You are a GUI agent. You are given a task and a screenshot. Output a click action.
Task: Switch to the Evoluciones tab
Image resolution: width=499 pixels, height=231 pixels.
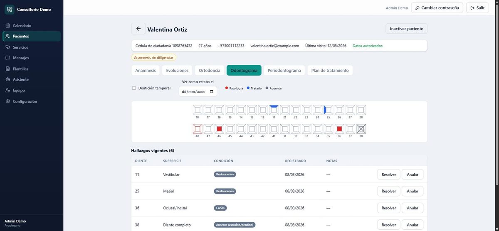click(x=177, y=71)
